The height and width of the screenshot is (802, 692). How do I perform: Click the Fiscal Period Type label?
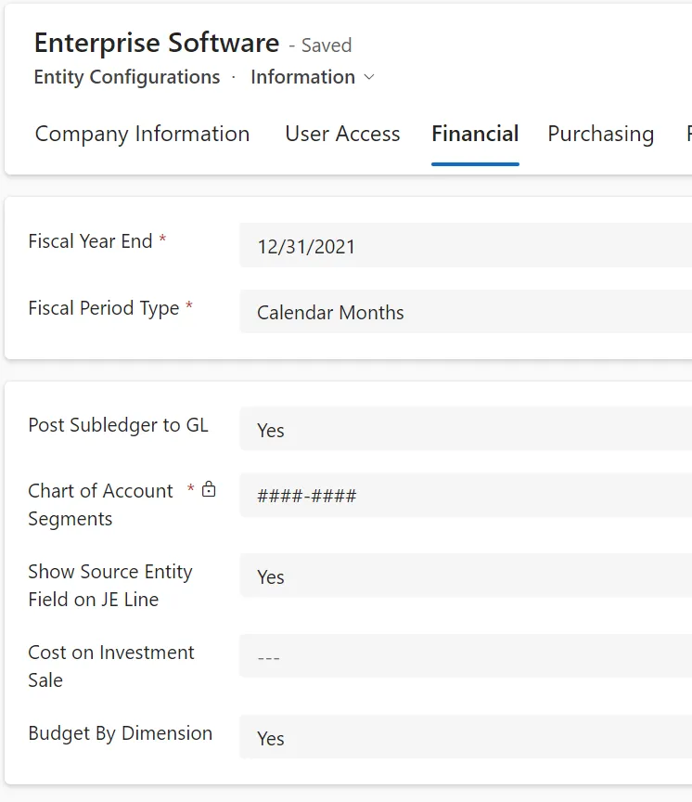pyautogui.click(x=104, y=308)
